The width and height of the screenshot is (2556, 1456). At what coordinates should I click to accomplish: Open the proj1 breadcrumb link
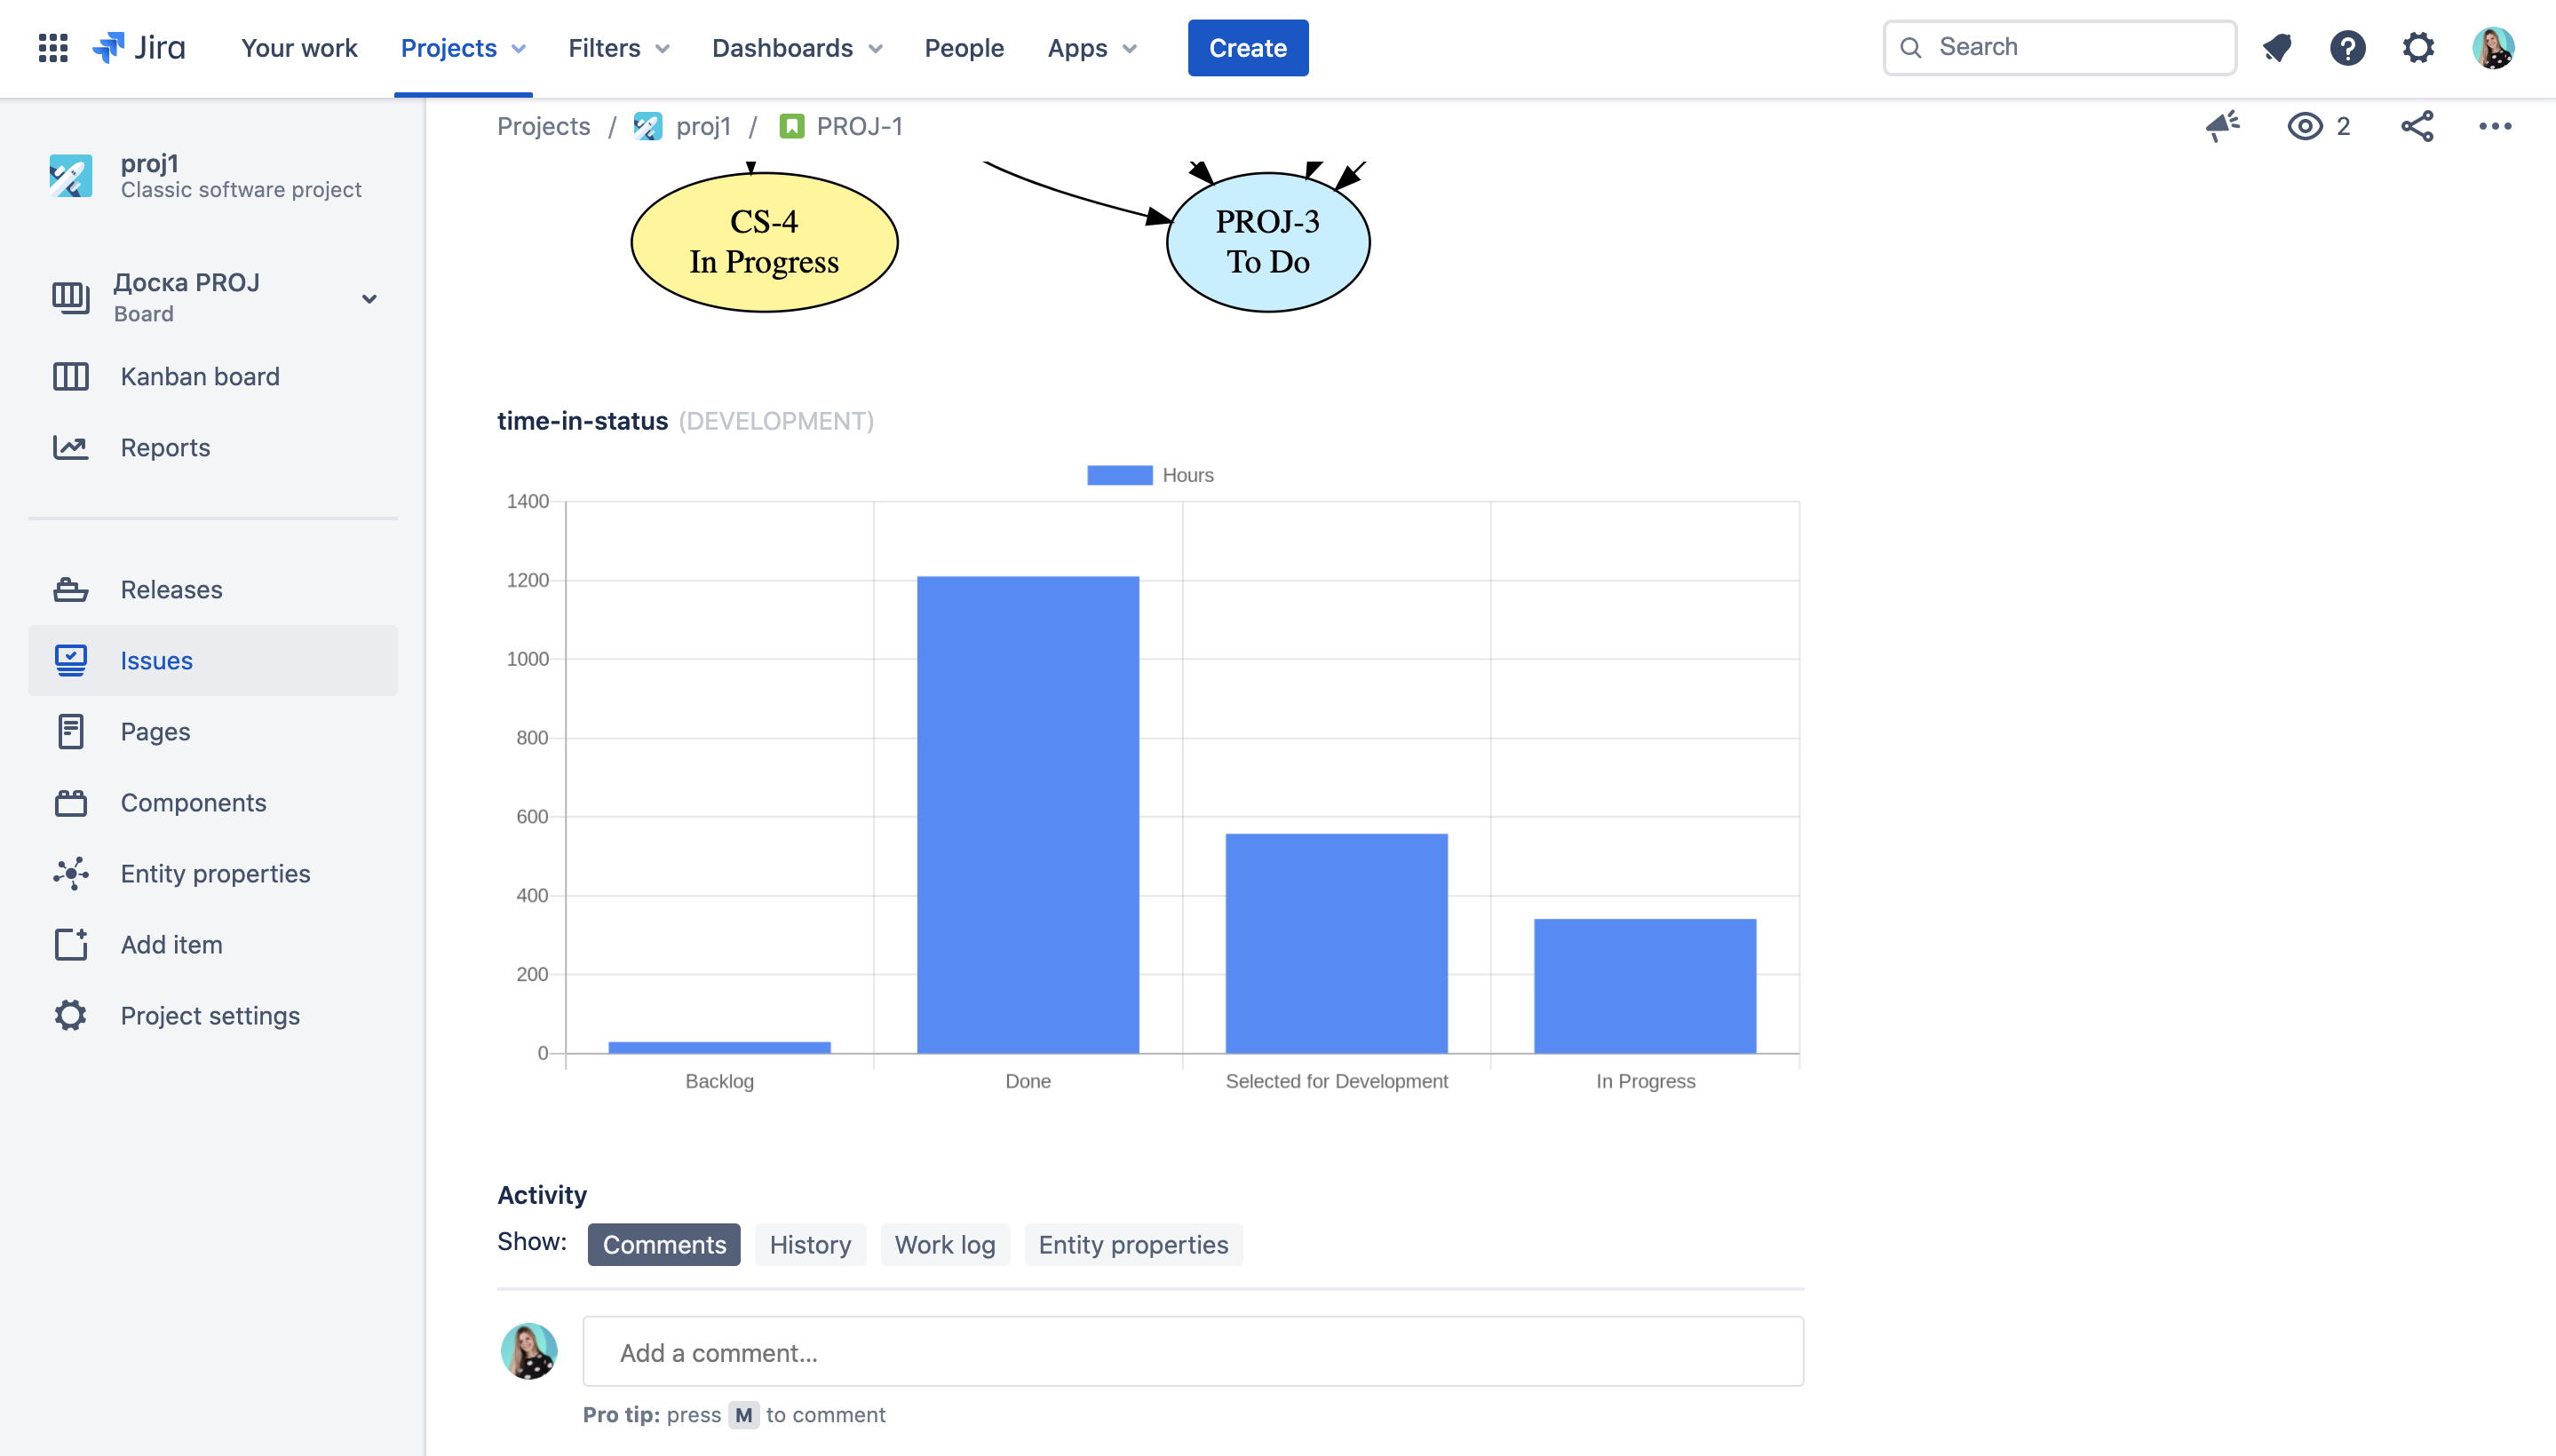[703, 126]
